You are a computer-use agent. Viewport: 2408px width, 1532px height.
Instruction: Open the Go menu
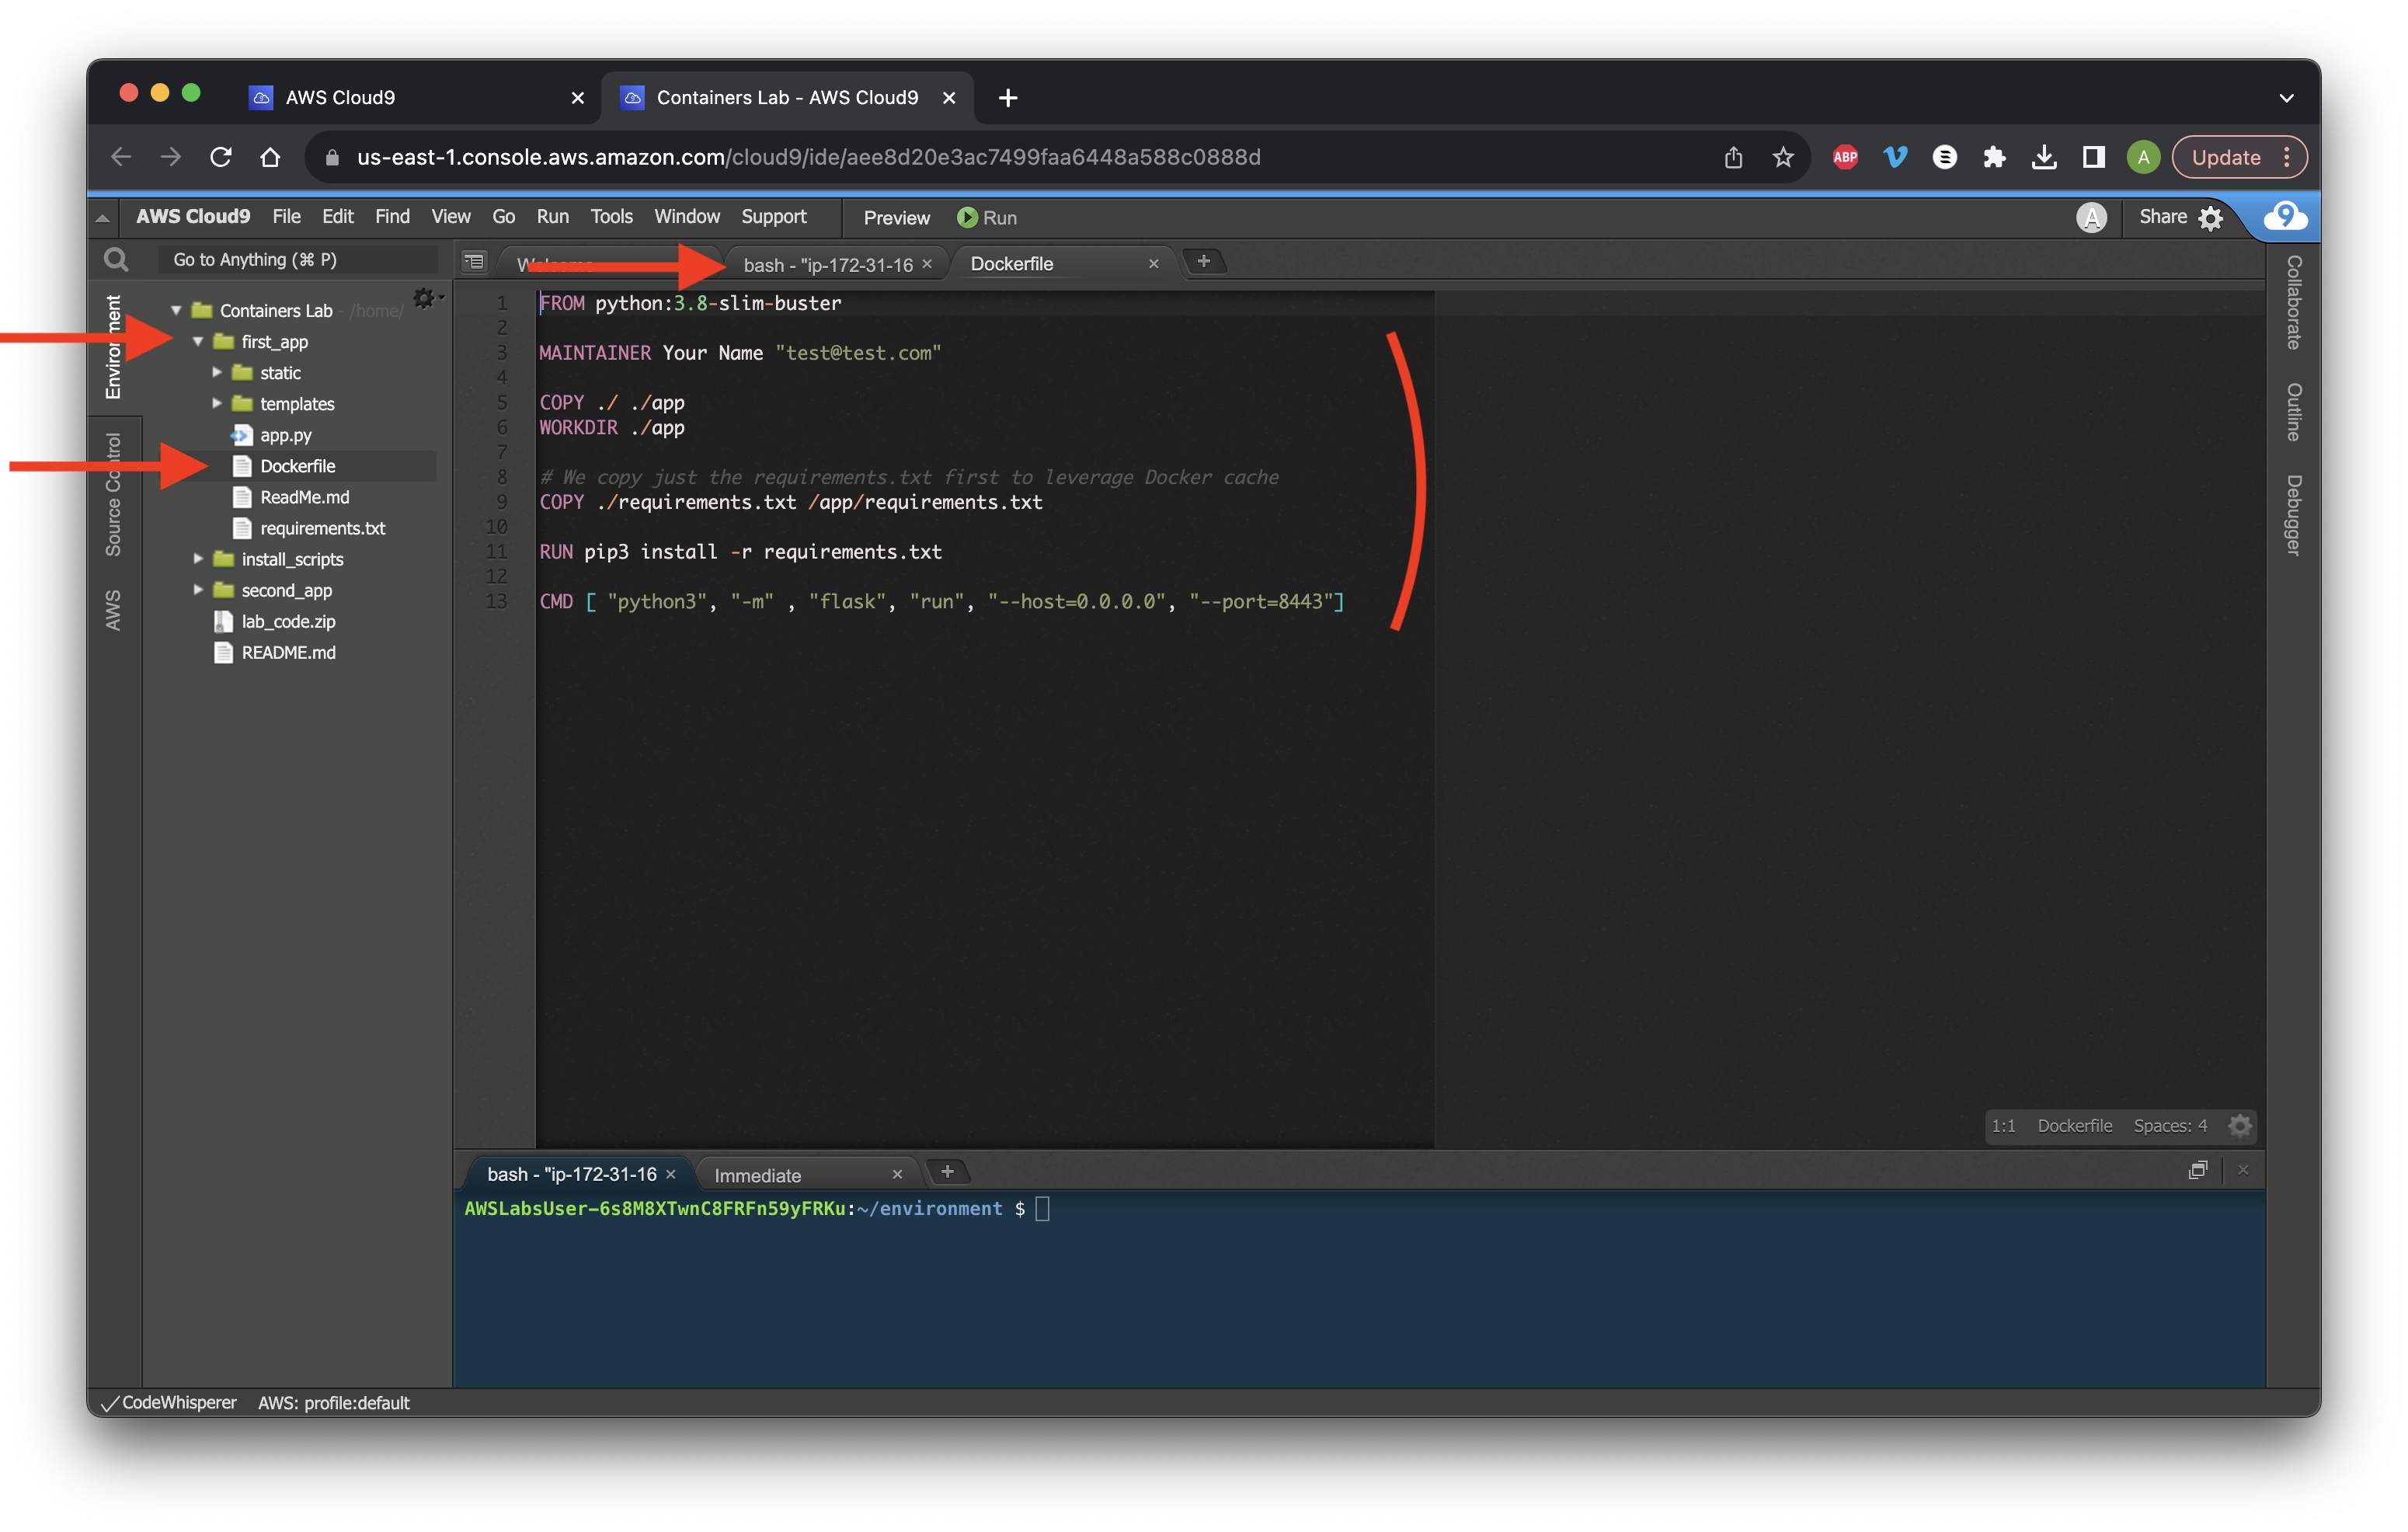(x=503, y=216)
